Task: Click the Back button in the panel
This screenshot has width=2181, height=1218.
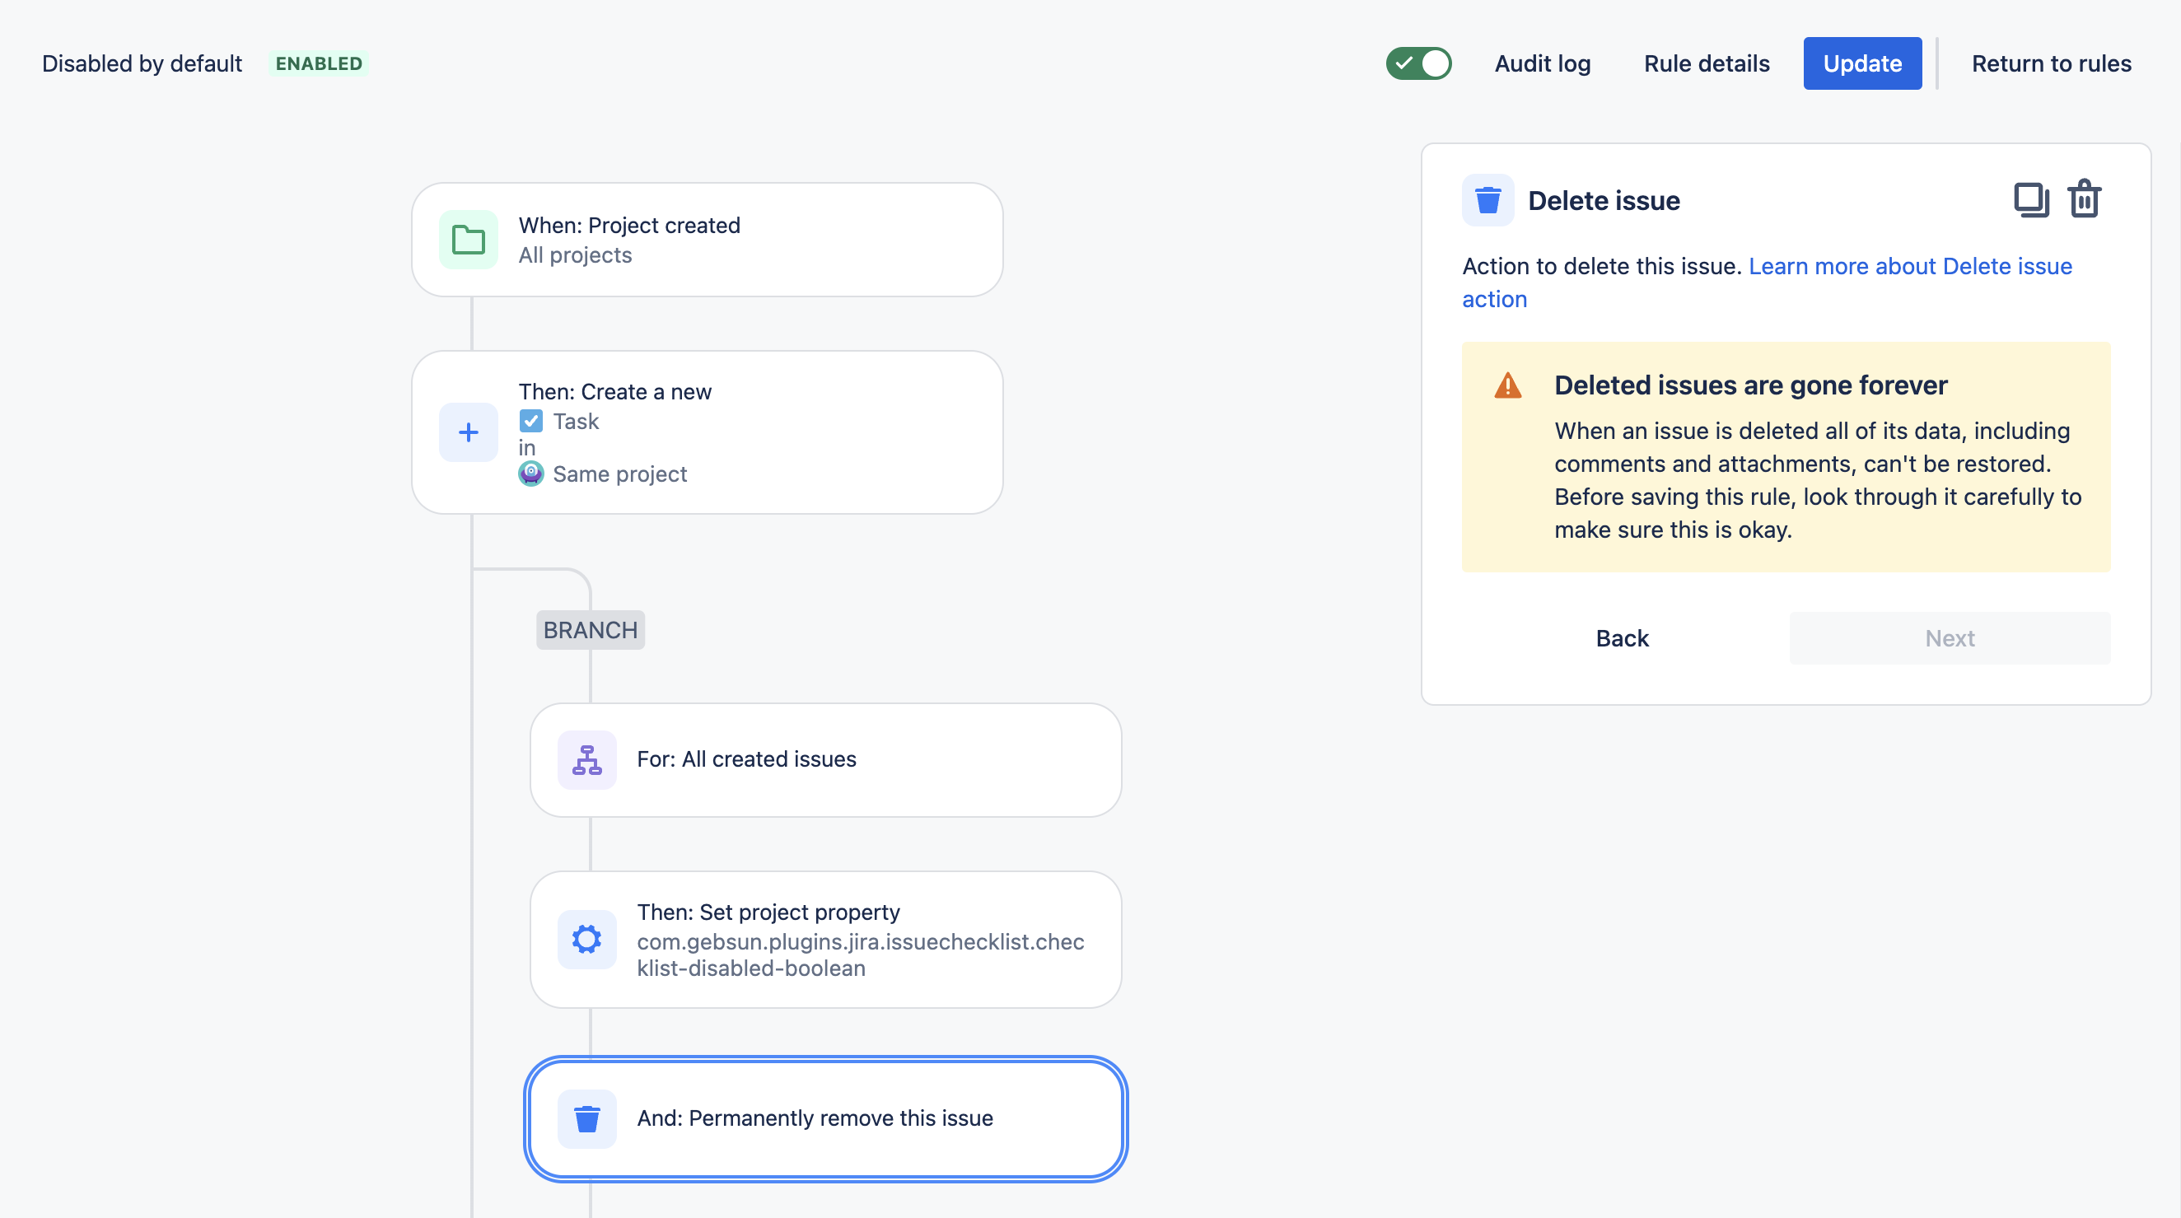Action: click(1622, 638)
